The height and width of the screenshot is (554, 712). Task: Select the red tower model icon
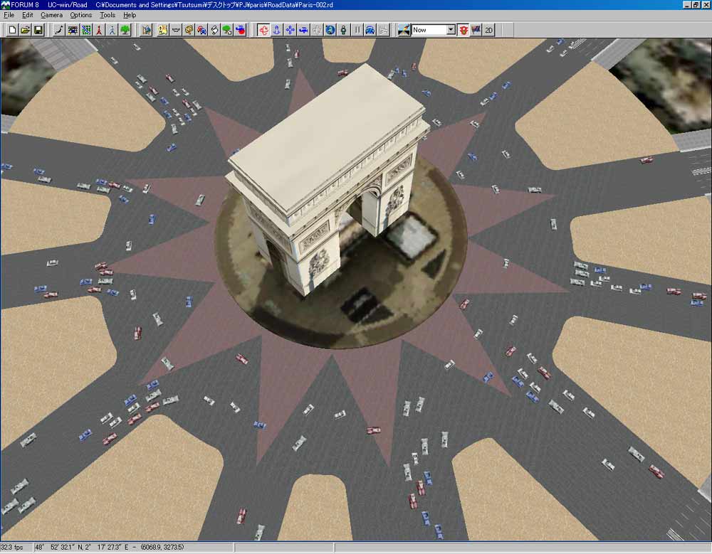coord(99,30)
